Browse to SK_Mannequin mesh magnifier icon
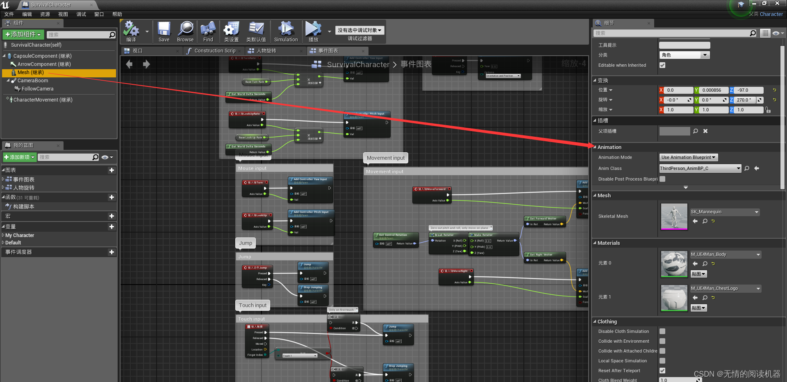 point(705,221)
